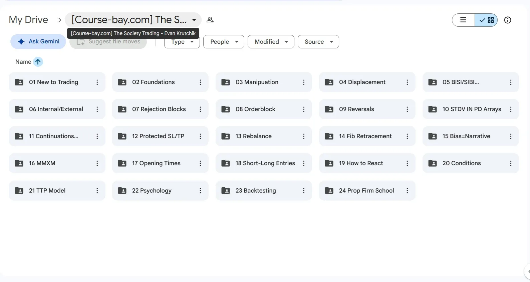Image resolution: width=530 pixels, height=282 pixels.
Task: Reverse the Name sort direction arrow
Action: point(38,62)
